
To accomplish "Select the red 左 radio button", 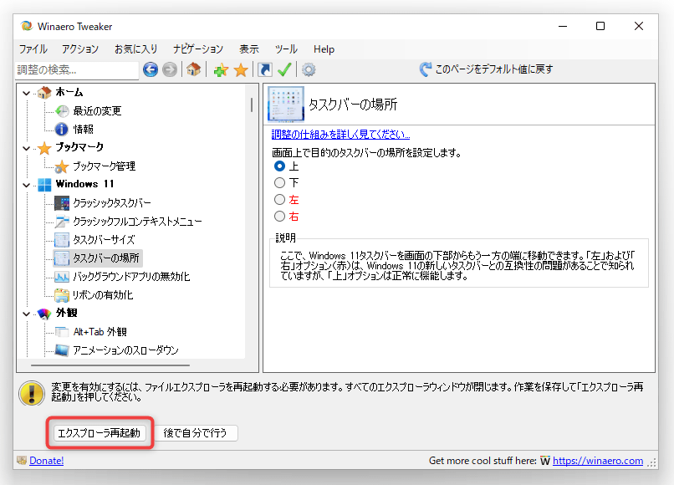I will point(280,200).
